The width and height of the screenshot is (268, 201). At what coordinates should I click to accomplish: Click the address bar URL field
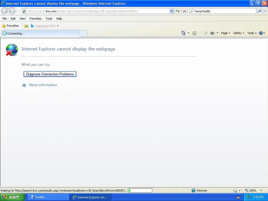(98, 11)
